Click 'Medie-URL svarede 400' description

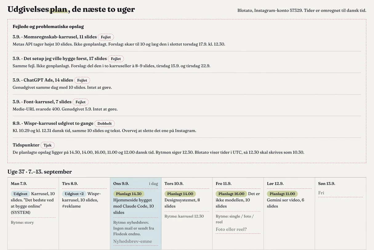[65, 109]
